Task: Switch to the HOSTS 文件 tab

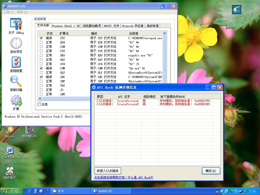Action: (111, 26)
